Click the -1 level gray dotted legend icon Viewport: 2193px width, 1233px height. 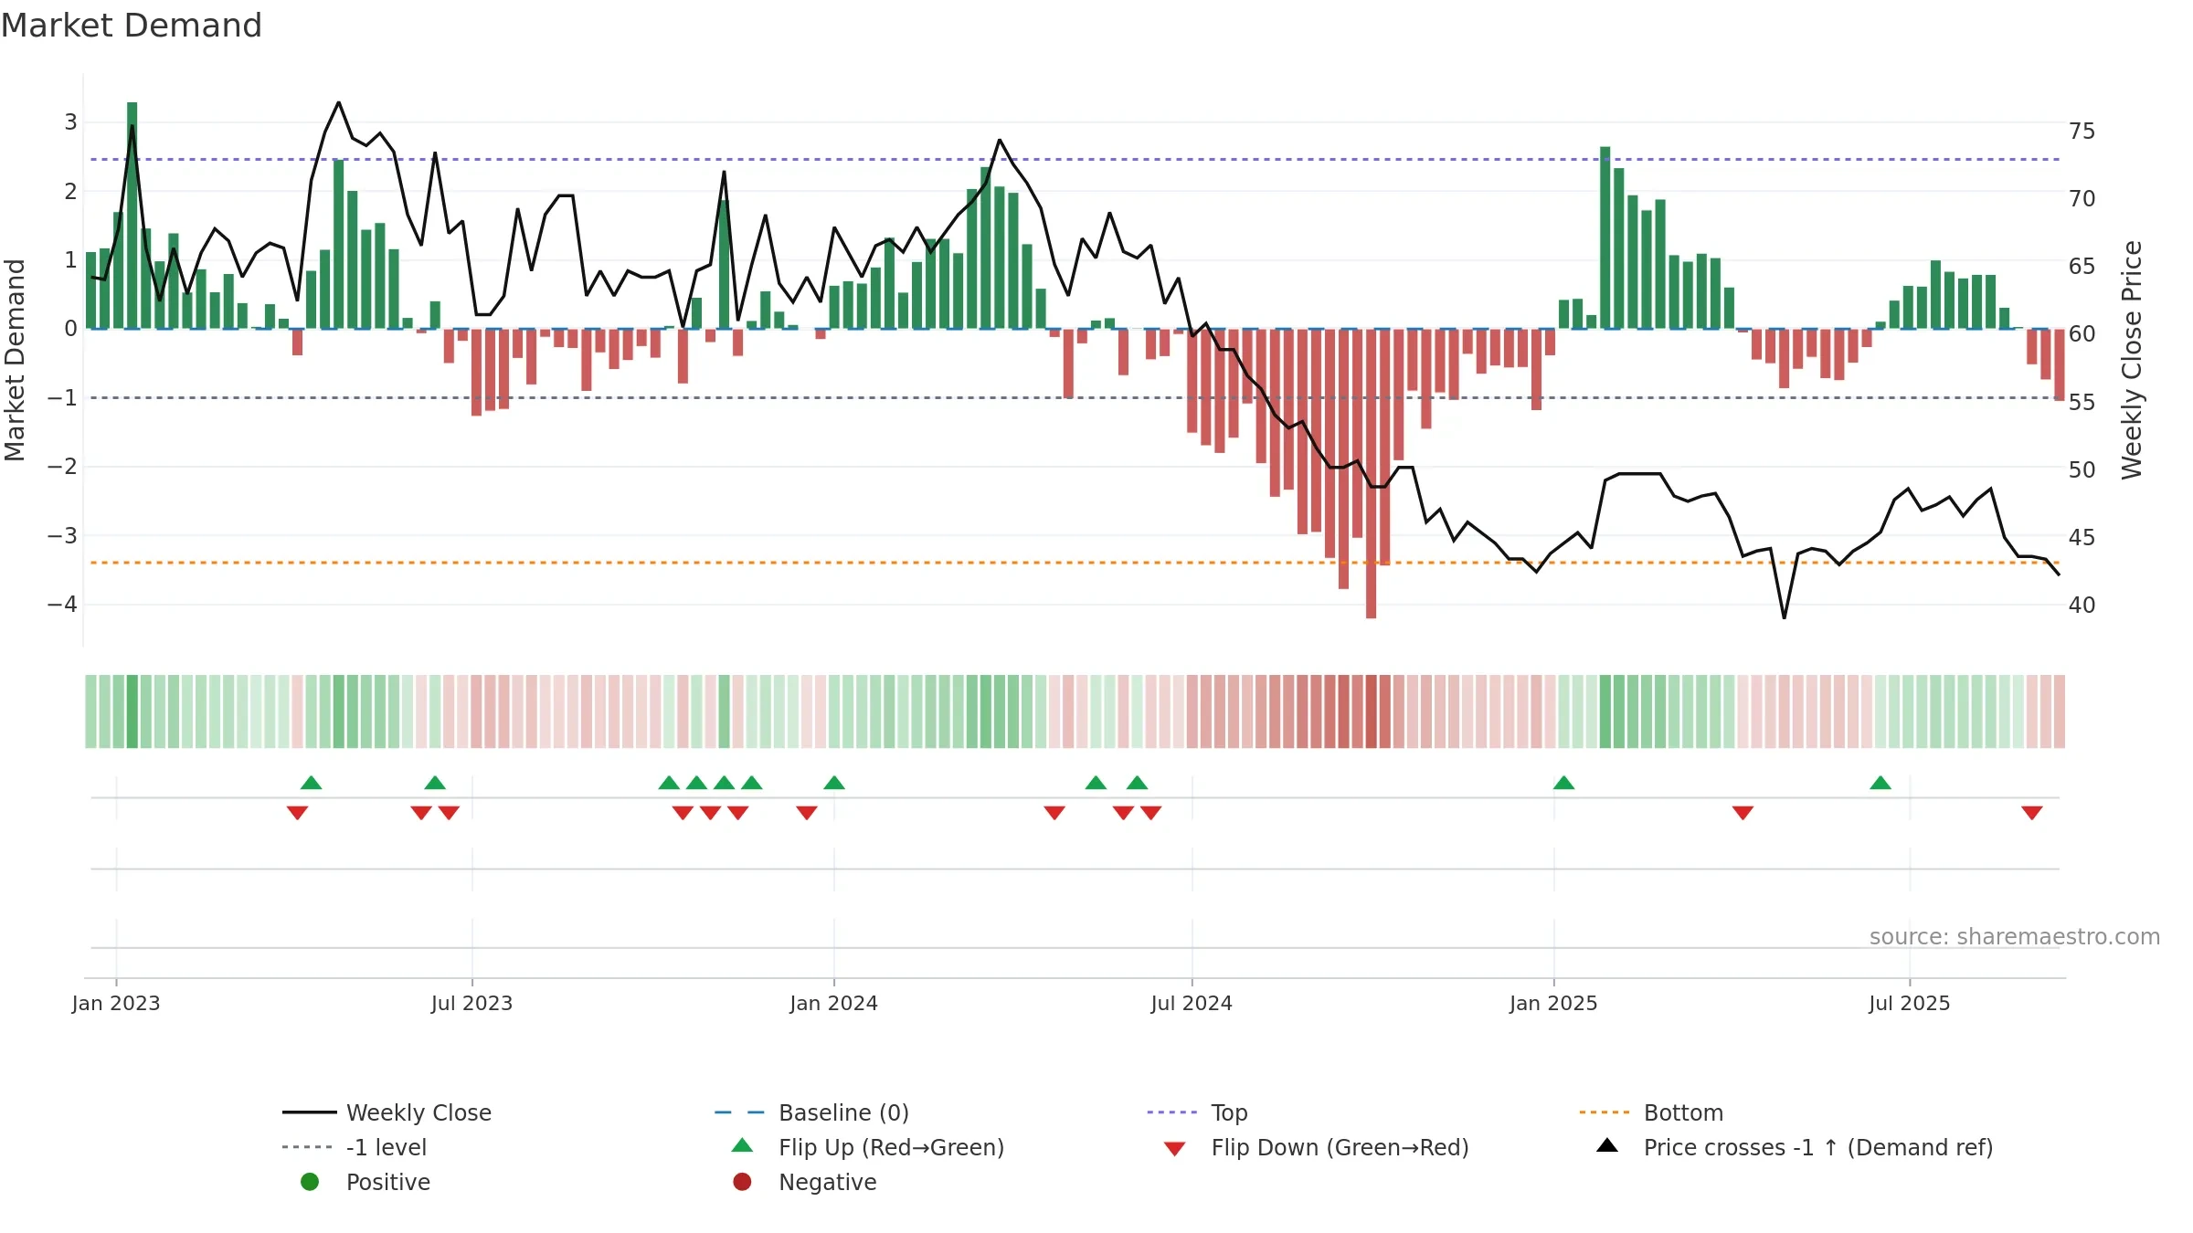pyautogui.click(x=308, y=1147)
